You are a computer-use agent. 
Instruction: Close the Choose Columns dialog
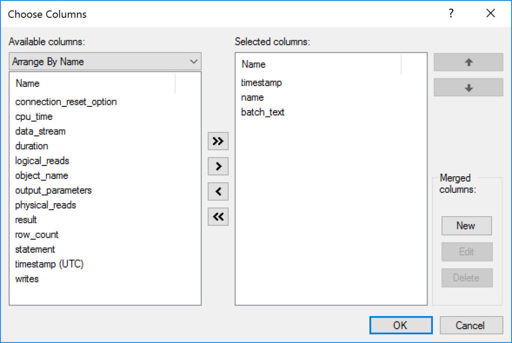coord(490,13)
